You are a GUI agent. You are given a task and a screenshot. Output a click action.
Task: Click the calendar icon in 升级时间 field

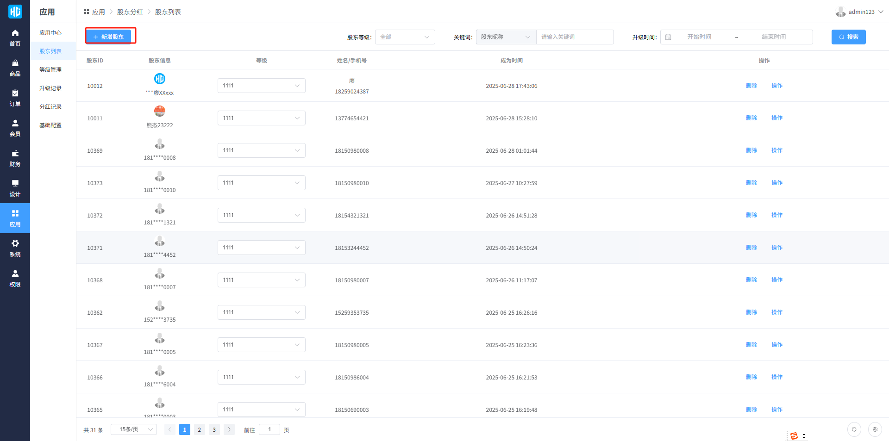click(x=668, y=37)
